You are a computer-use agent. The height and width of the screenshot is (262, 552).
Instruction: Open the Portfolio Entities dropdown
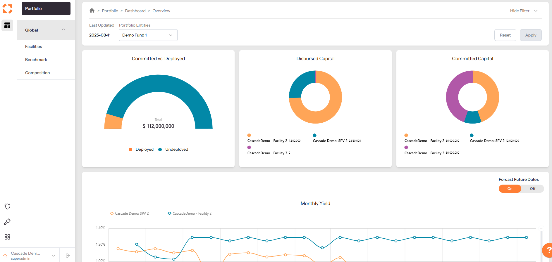click(x=148, y=35)
